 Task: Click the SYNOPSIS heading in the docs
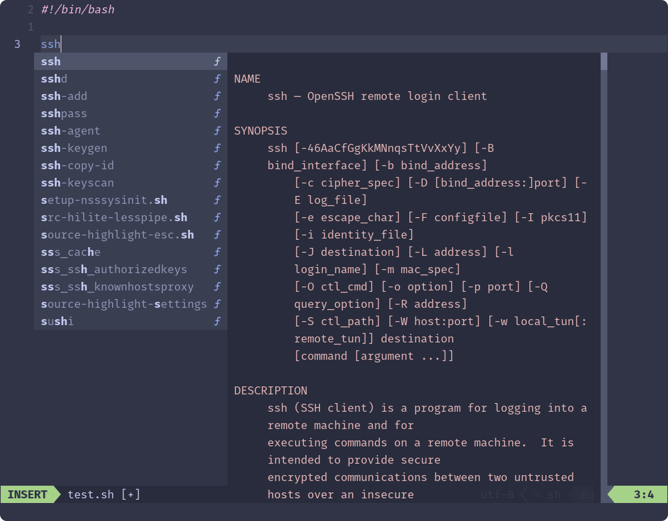[261, 131]
